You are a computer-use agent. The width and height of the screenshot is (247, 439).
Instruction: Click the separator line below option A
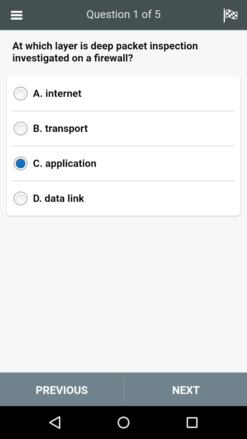tap(123, 111)
